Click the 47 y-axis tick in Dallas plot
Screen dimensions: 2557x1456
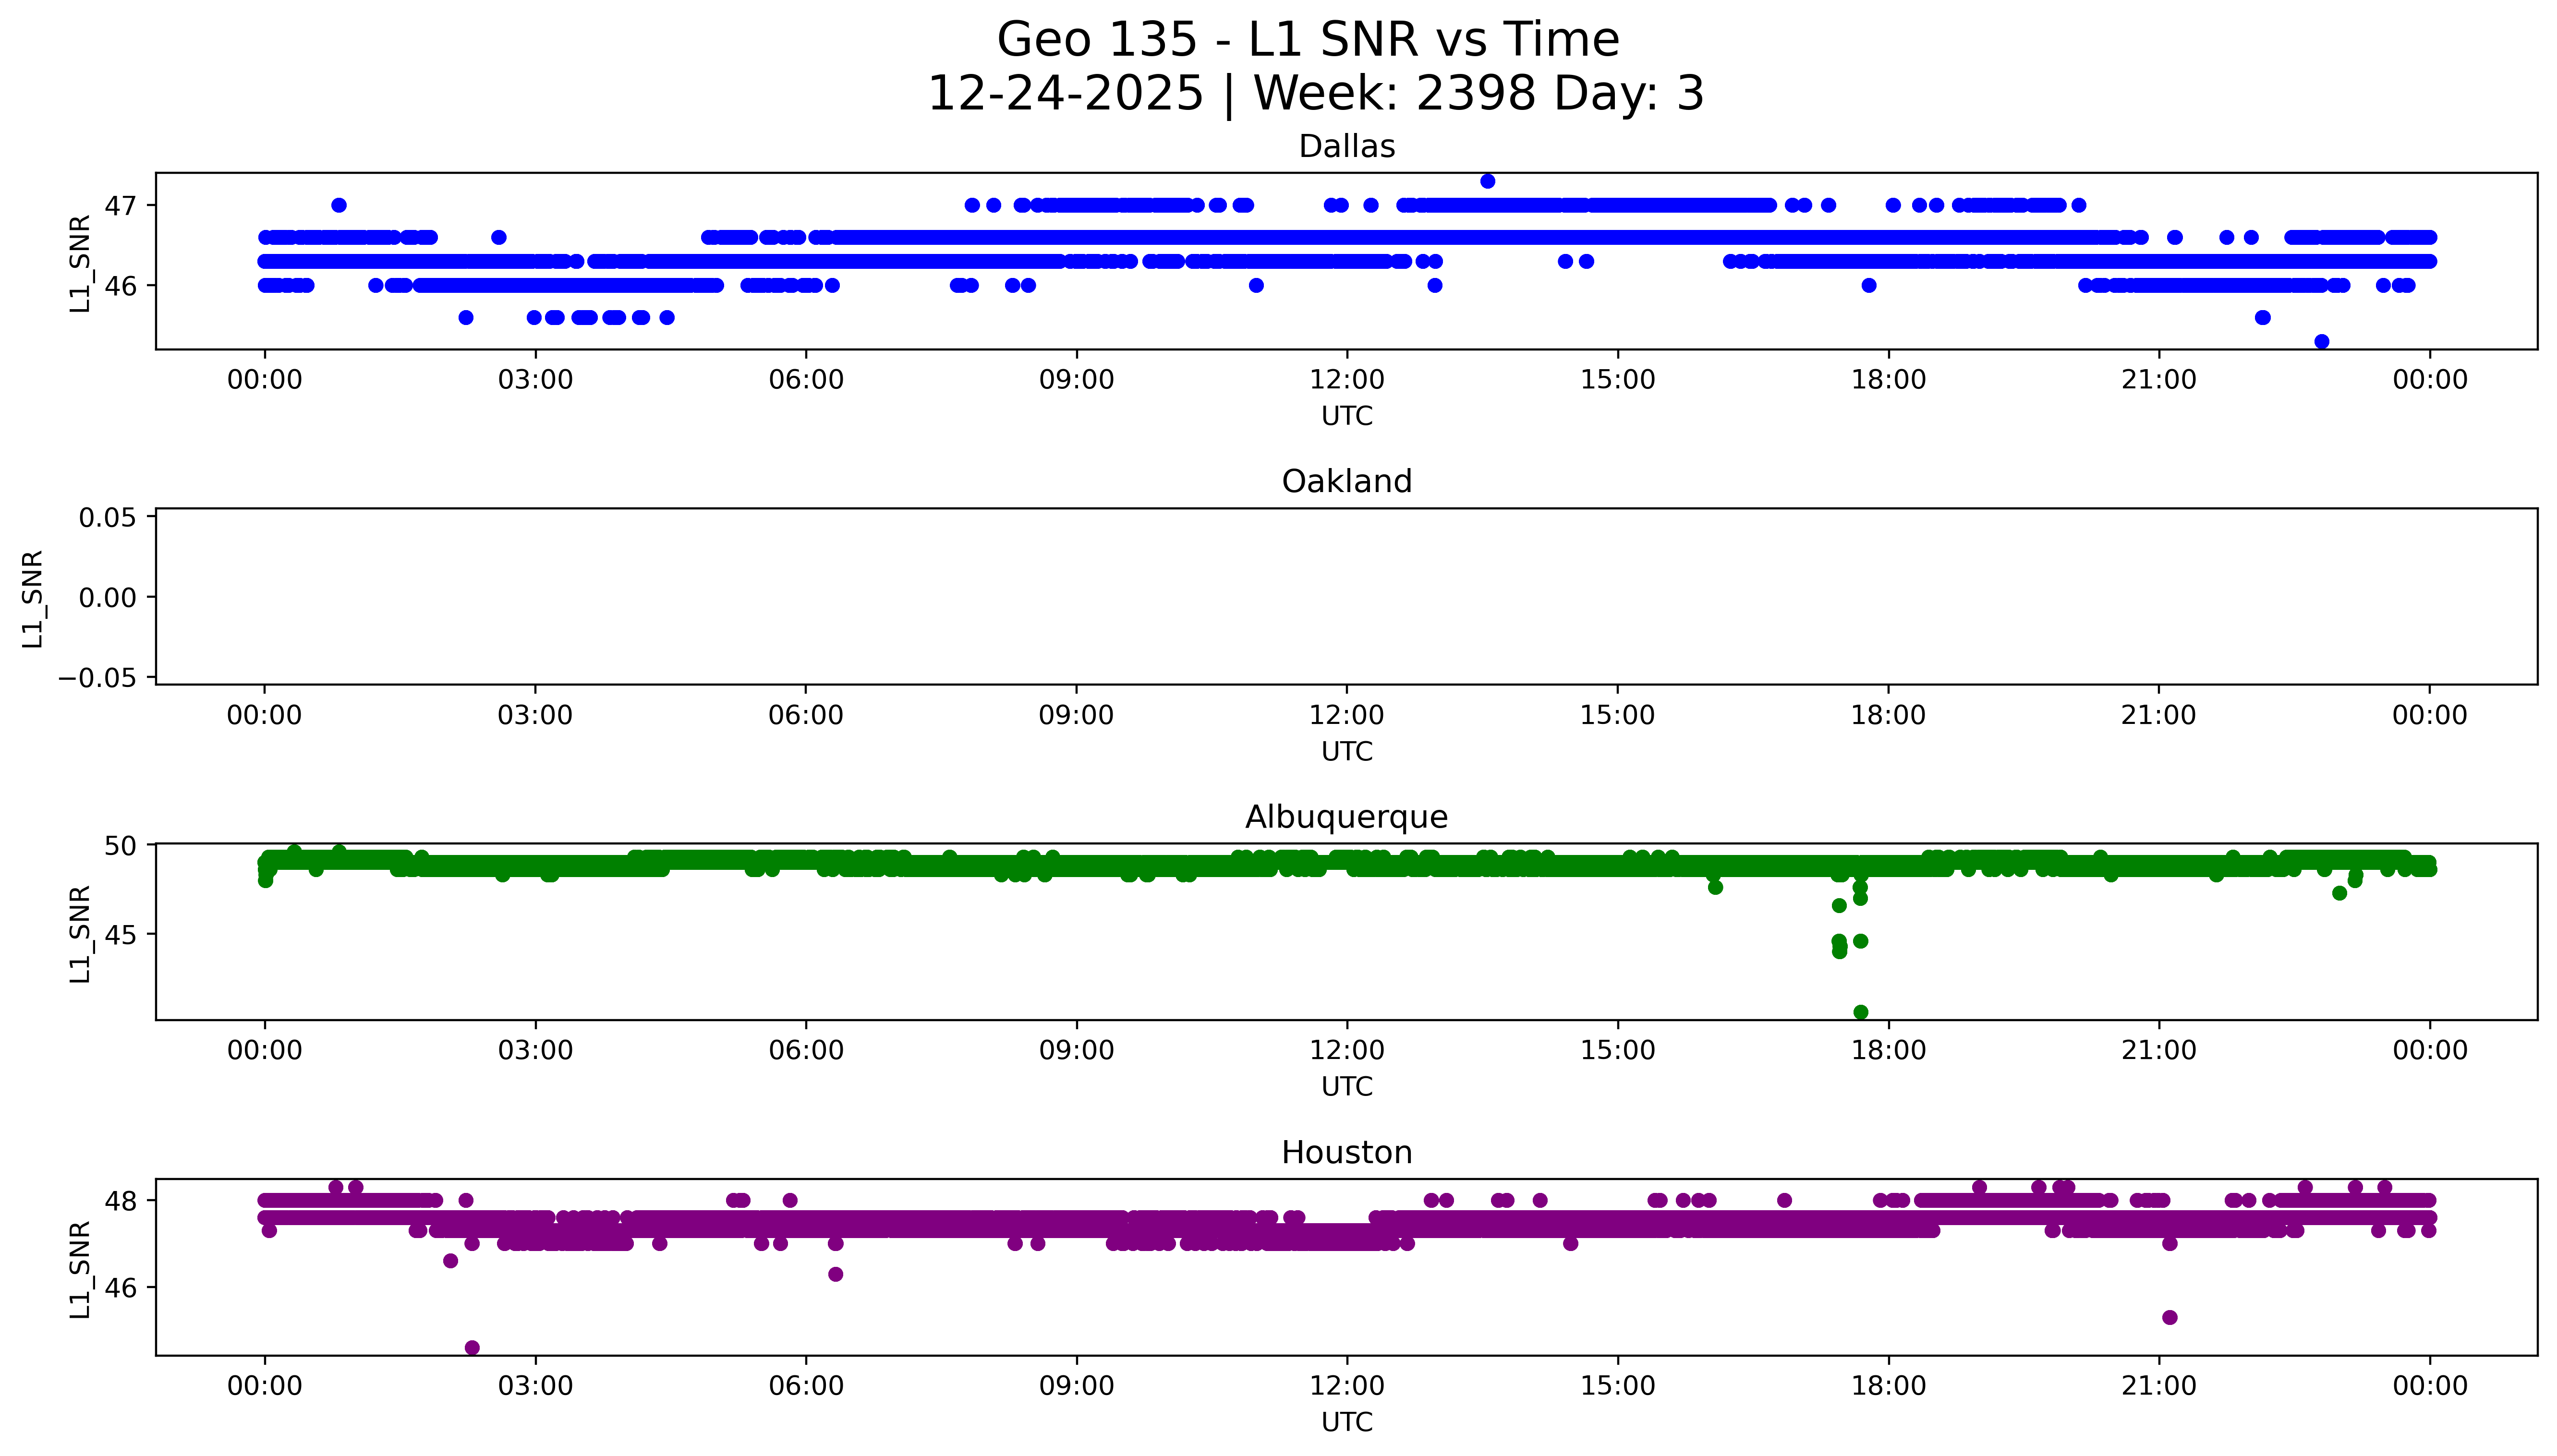120,206
